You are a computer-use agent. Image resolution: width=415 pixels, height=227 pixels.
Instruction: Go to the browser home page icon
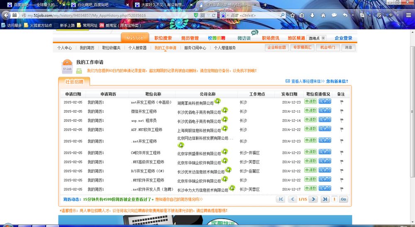tap(323, 15)
